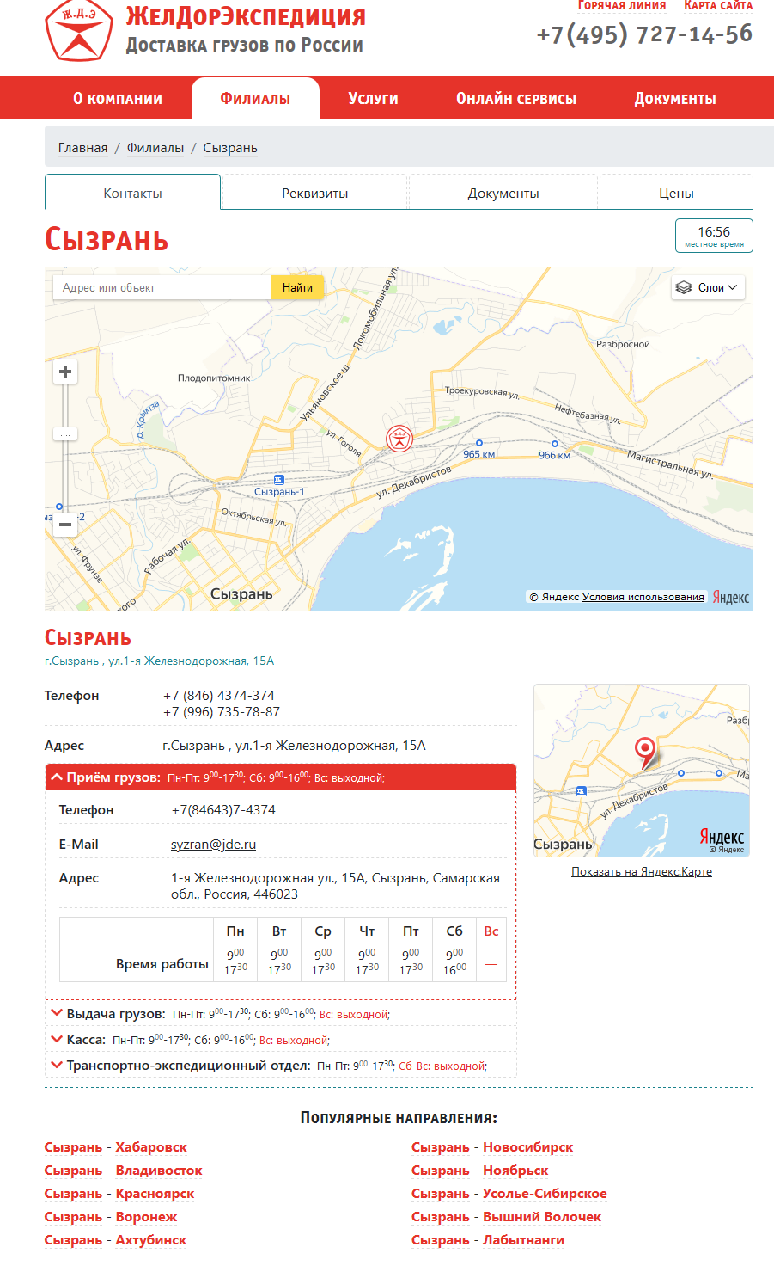
Task: Zoom in the map with plus button
Action: pyautogui.click(x=65, y=372)
